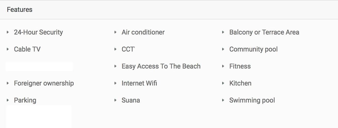Select the Easy Access To The Beach feature

click(x=161, y=66)
